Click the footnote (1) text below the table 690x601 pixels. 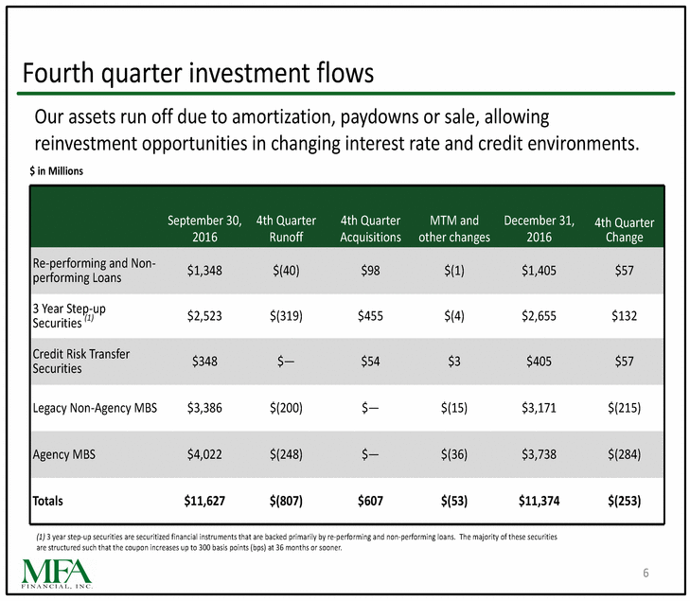click(x=296, y=542)
